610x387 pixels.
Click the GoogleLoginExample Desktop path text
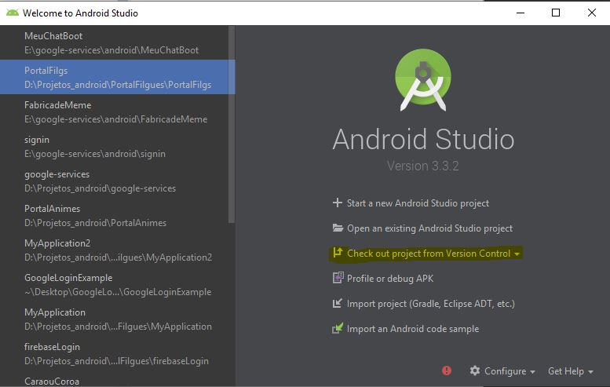coord(118,292)
